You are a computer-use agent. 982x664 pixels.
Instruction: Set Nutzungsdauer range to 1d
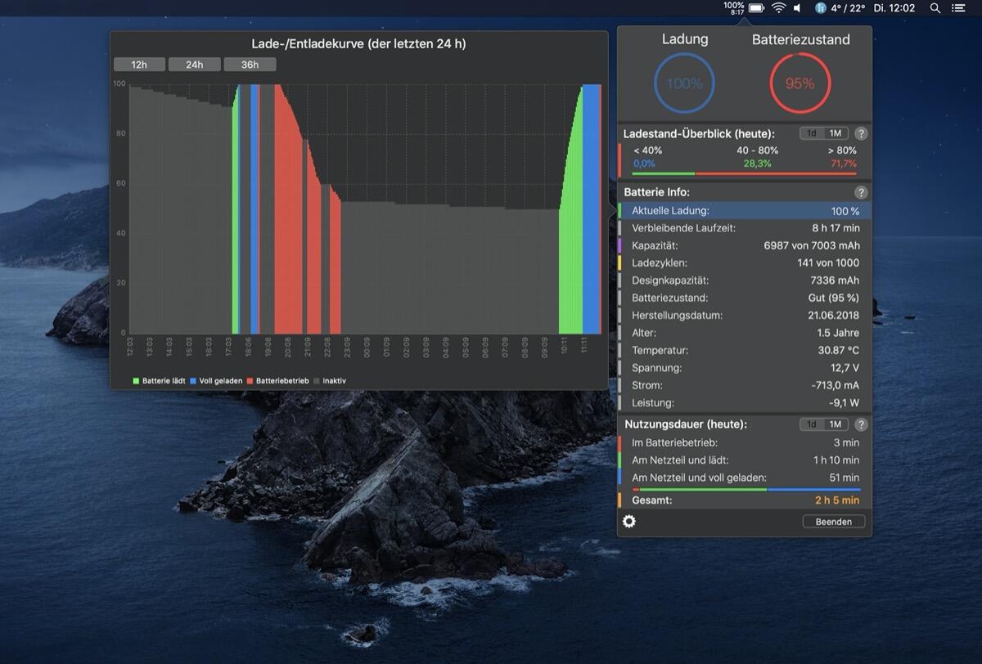click(x=812, y=424)
